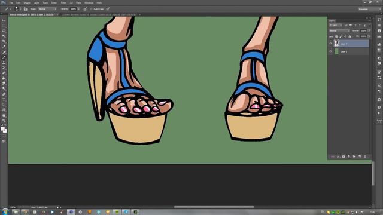
Task: Select the Paint Bucket tool
Action: pyautogui.click(x=4, y=78)
